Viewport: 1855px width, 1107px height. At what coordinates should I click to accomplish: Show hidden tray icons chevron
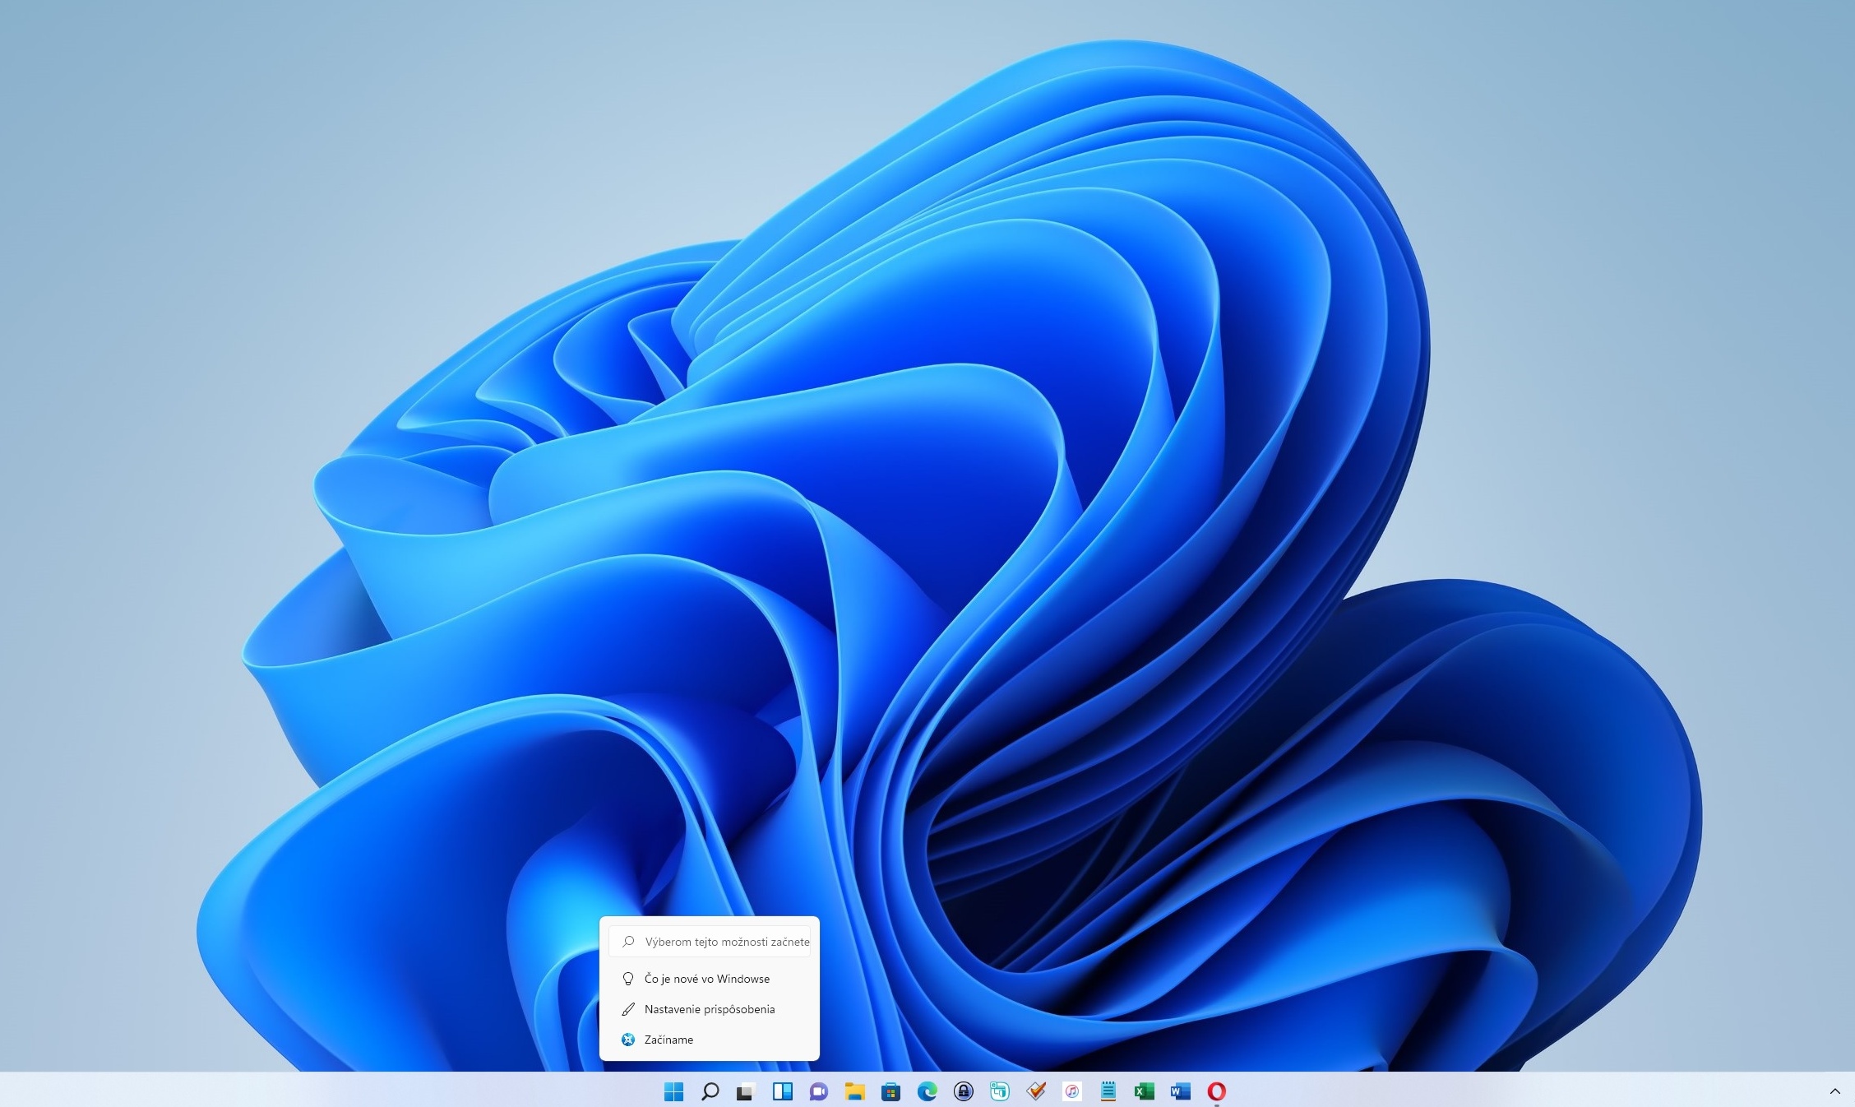tap(1834, 1091)
